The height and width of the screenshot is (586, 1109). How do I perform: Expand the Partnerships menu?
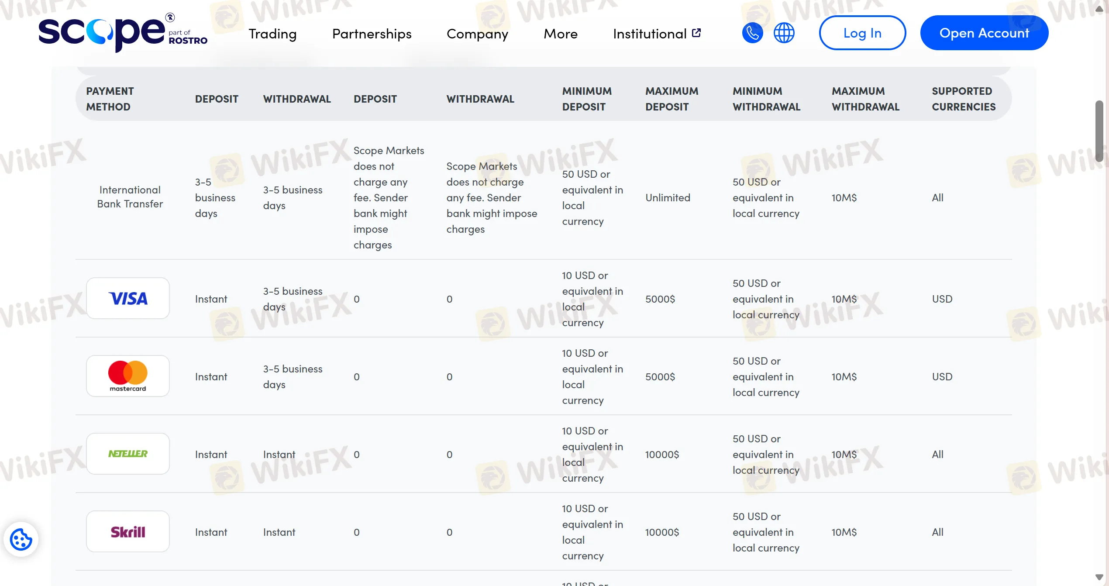372,34
